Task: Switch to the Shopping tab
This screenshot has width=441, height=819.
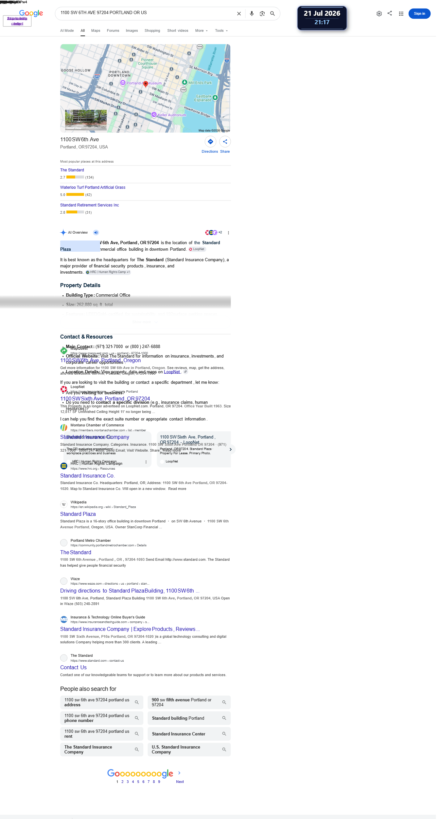Action: [152, 31]
